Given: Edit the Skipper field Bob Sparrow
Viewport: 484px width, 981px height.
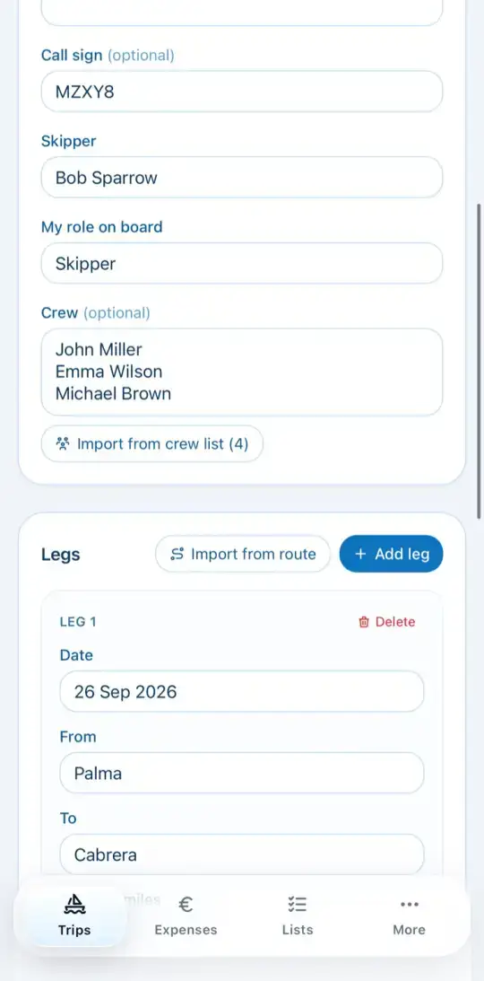Looking at the screenshot, I should [x=242, y=178].
